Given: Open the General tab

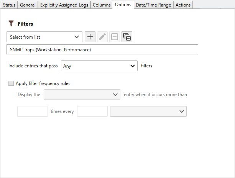Looking at the screenshot, I should click(x=27, y=5).
